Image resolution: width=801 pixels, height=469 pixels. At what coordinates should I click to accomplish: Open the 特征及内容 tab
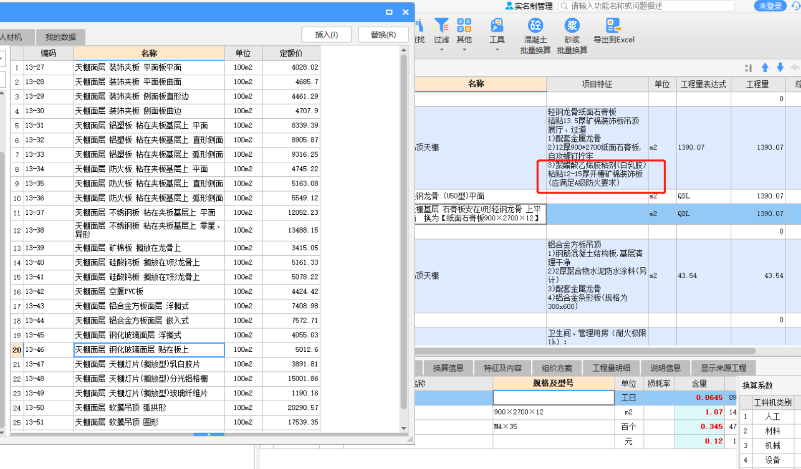tap(503, 368)
